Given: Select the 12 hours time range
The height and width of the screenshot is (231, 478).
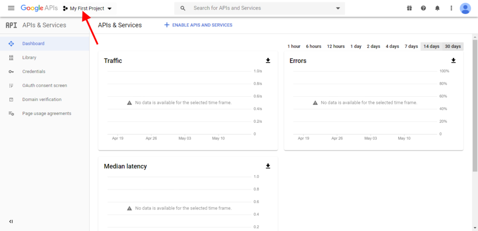Looking at the screenshot, I should [x=336, y=47].
